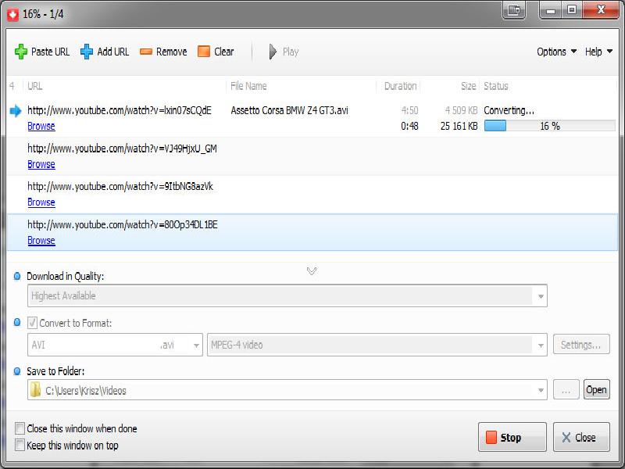Click the blue arrow next to first URL

pos(16,110)
